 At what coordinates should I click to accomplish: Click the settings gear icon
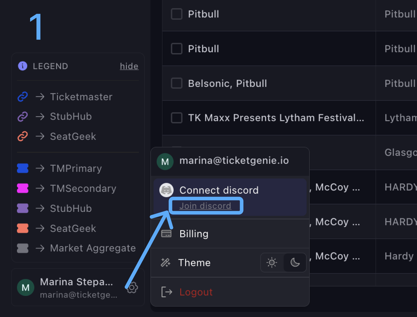(x=132, y=287)
